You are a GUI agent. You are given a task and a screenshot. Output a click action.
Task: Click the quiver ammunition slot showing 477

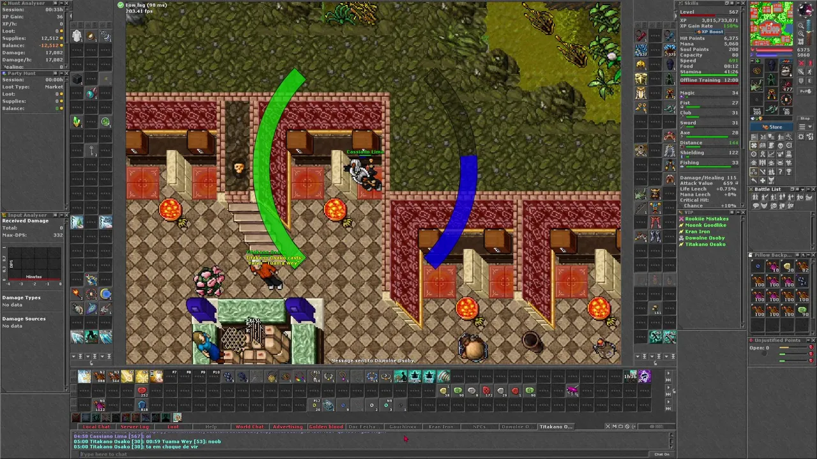[x=786, y=86]
